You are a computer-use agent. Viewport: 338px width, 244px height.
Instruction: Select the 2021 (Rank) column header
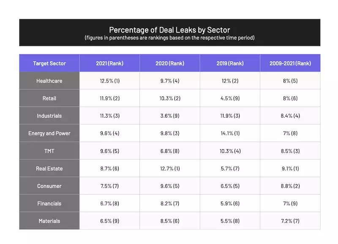click(109, 63)
